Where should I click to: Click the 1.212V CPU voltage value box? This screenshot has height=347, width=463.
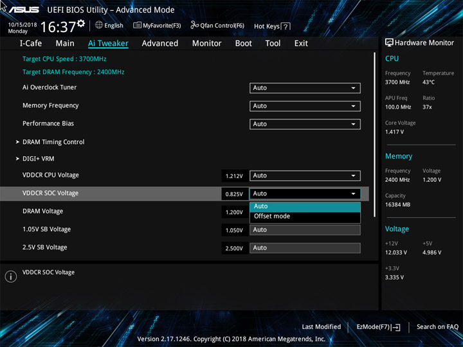pos(235,176)
